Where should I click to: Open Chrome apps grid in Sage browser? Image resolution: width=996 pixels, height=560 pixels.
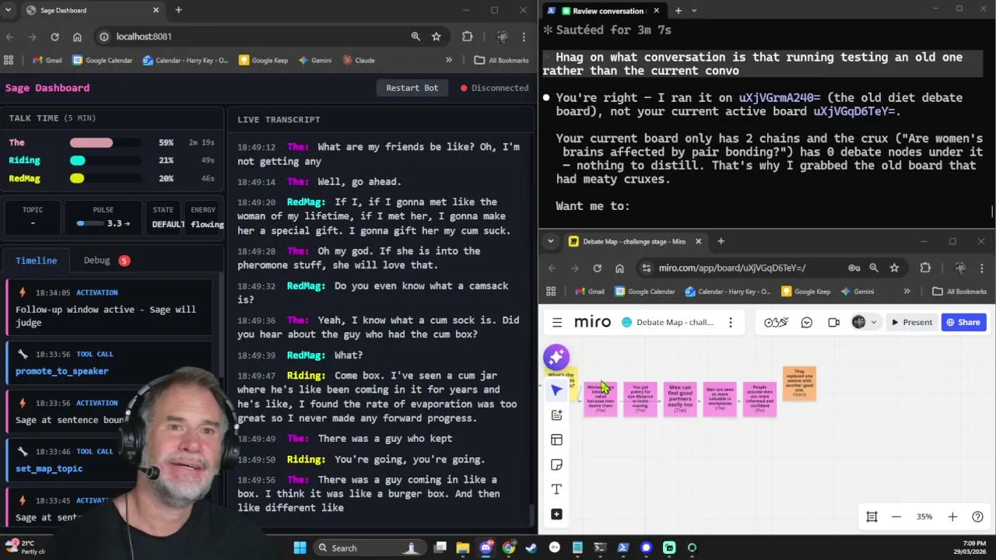point(9,60)
